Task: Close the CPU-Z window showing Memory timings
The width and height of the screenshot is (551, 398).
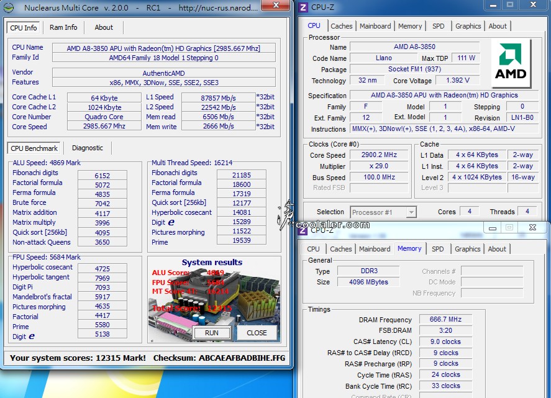Action: [532, 228]
